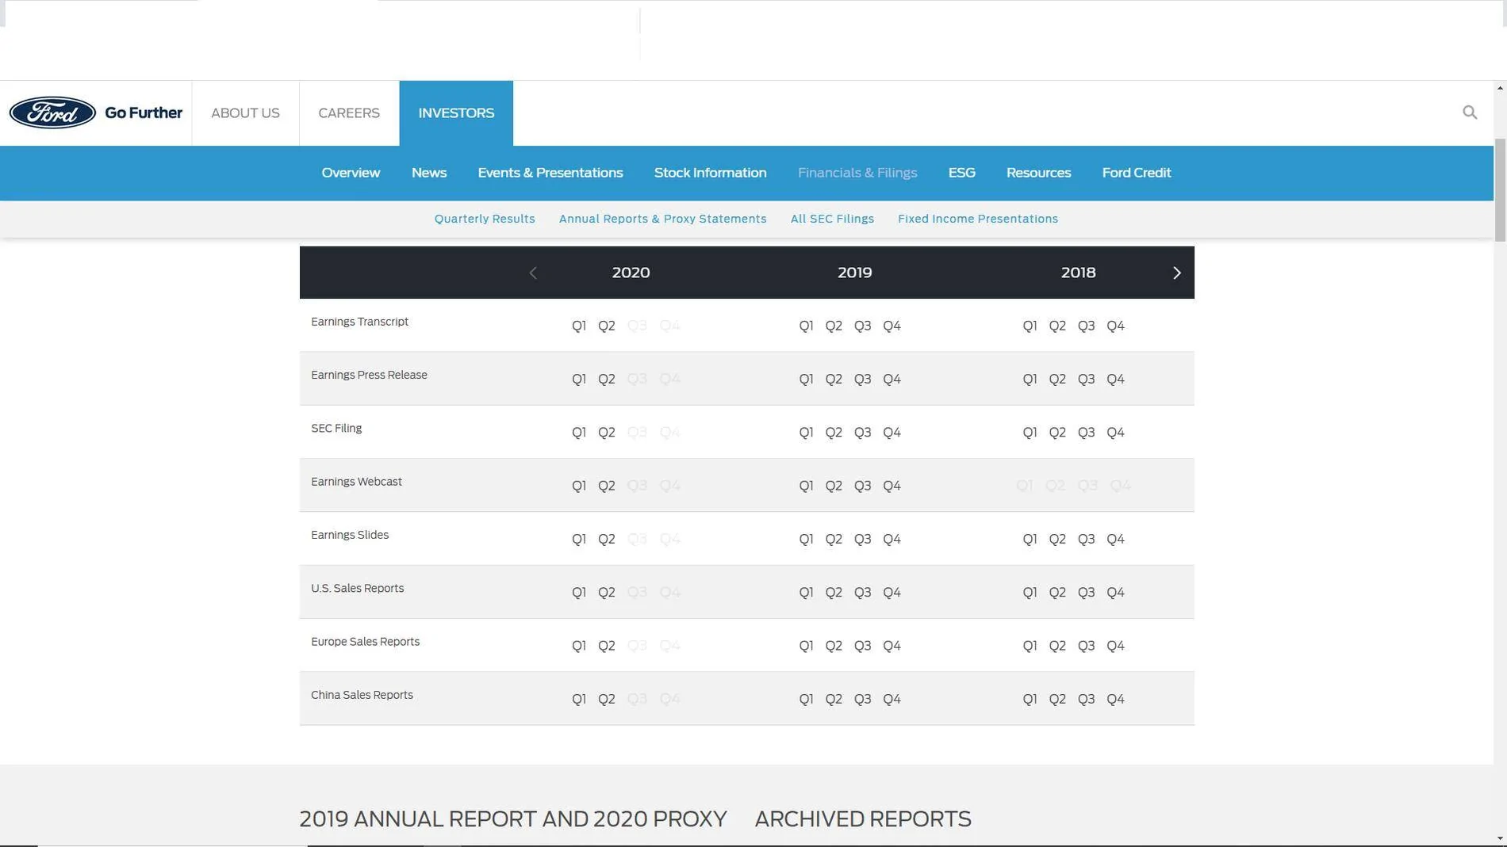
Task: Click the Earnings Webcast row label
Action: pos(356,482)
